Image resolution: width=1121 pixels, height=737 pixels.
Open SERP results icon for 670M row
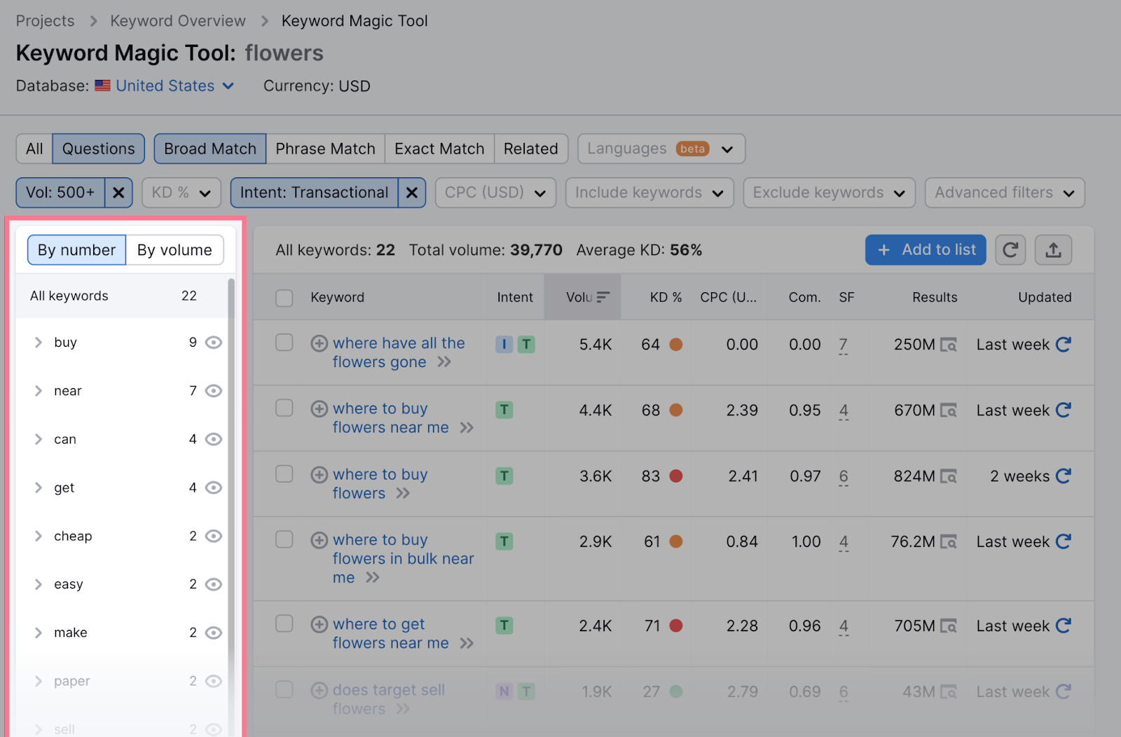[948, 411]
